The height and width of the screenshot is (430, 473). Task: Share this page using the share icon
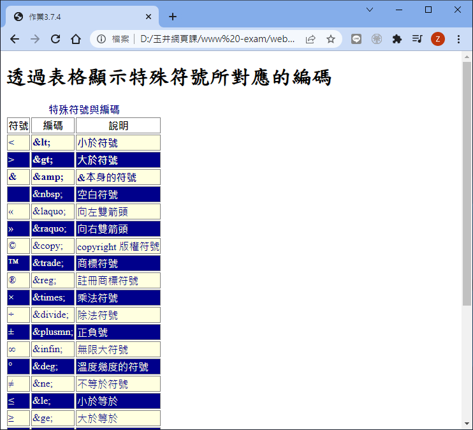pyautogui.click(x=310, y=39)
